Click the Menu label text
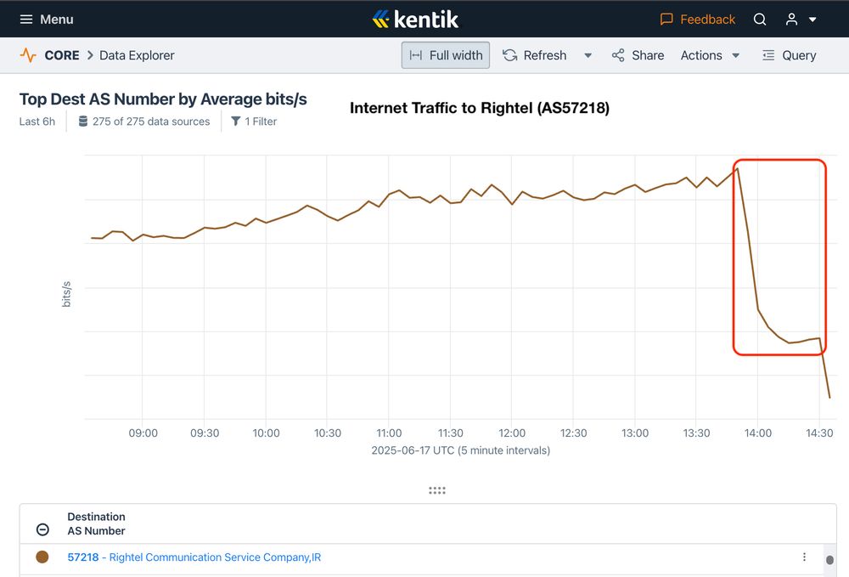Viewport: 849px width, 577px height. (56, 20)
